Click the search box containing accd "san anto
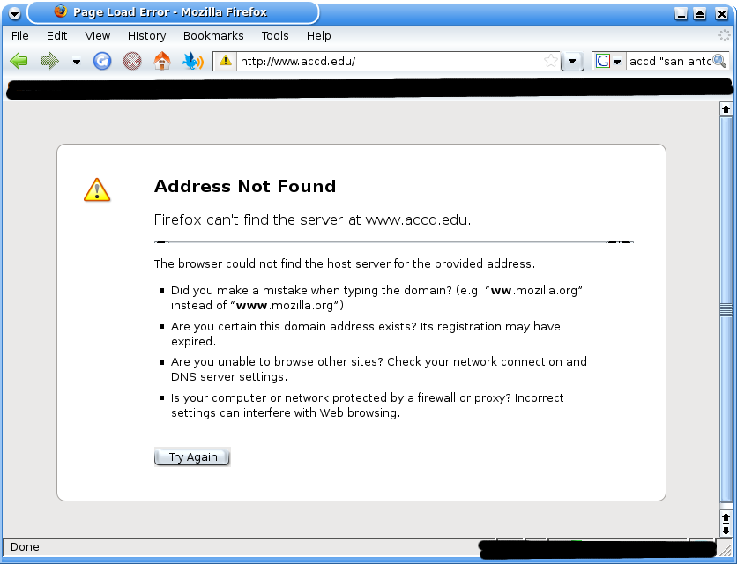The width and height of the screenshot is (737, 564). [669, 61]
